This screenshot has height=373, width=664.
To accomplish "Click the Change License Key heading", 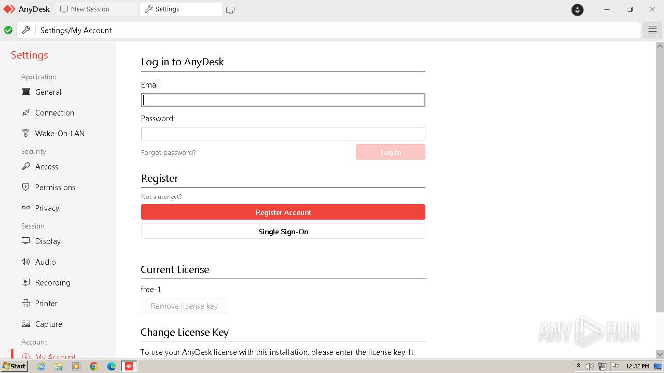I will point(185,332).
